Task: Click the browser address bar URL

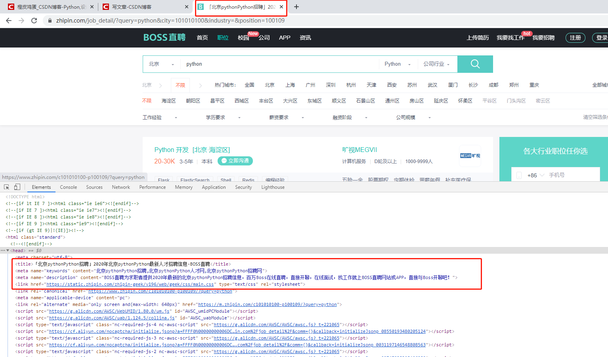Action: (x=170, y=21)
